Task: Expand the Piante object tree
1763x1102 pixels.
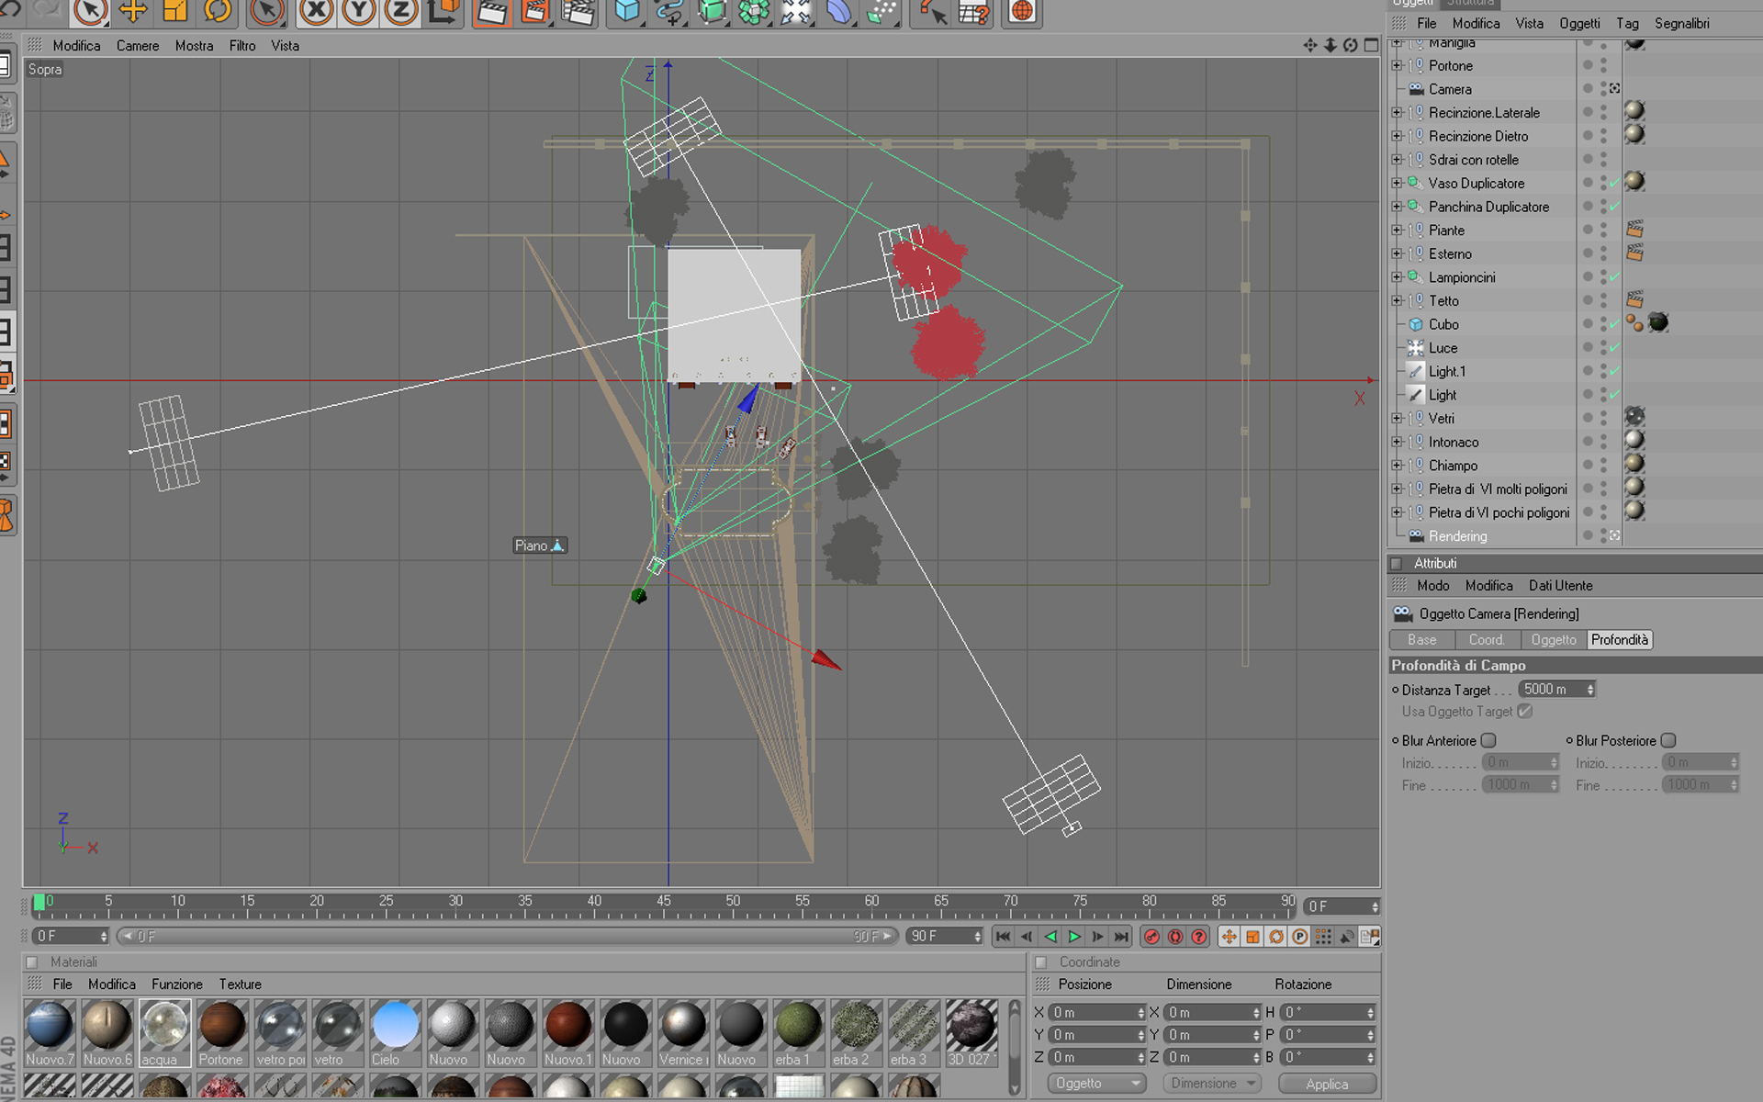Action: [1397, 231]
